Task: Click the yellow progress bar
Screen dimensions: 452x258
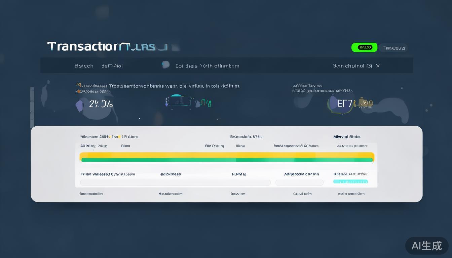Action: point(227,155)
